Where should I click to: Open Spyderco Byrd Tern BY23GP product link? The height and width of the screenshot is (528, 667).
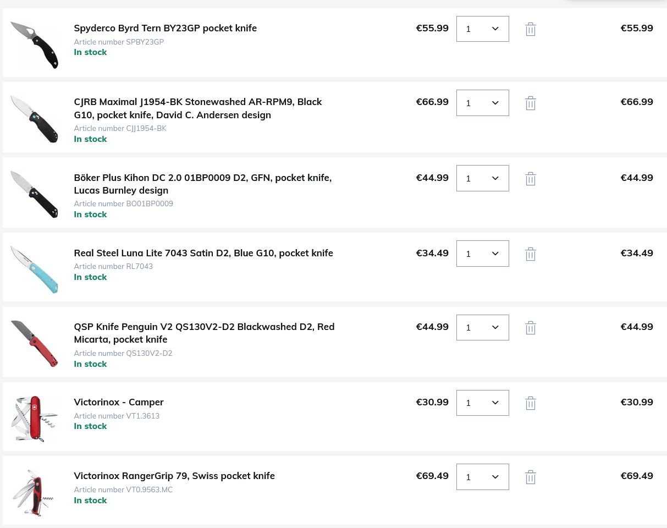[x=166, y=28]
